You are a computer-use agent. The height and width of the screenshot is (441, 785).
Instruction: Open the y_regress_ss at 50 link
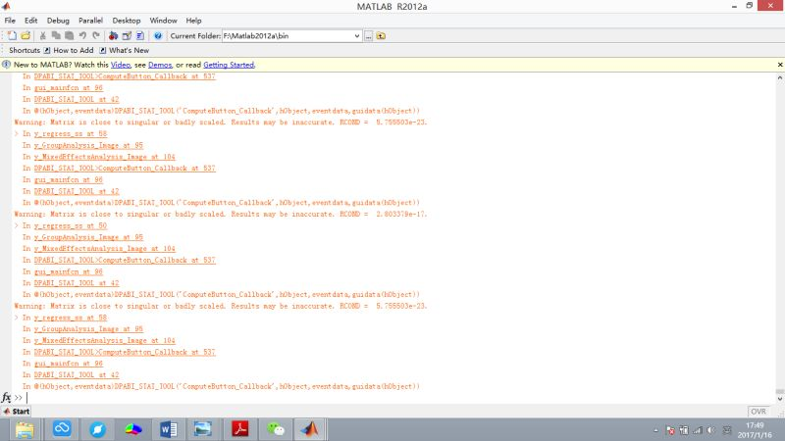pos(71,225)
